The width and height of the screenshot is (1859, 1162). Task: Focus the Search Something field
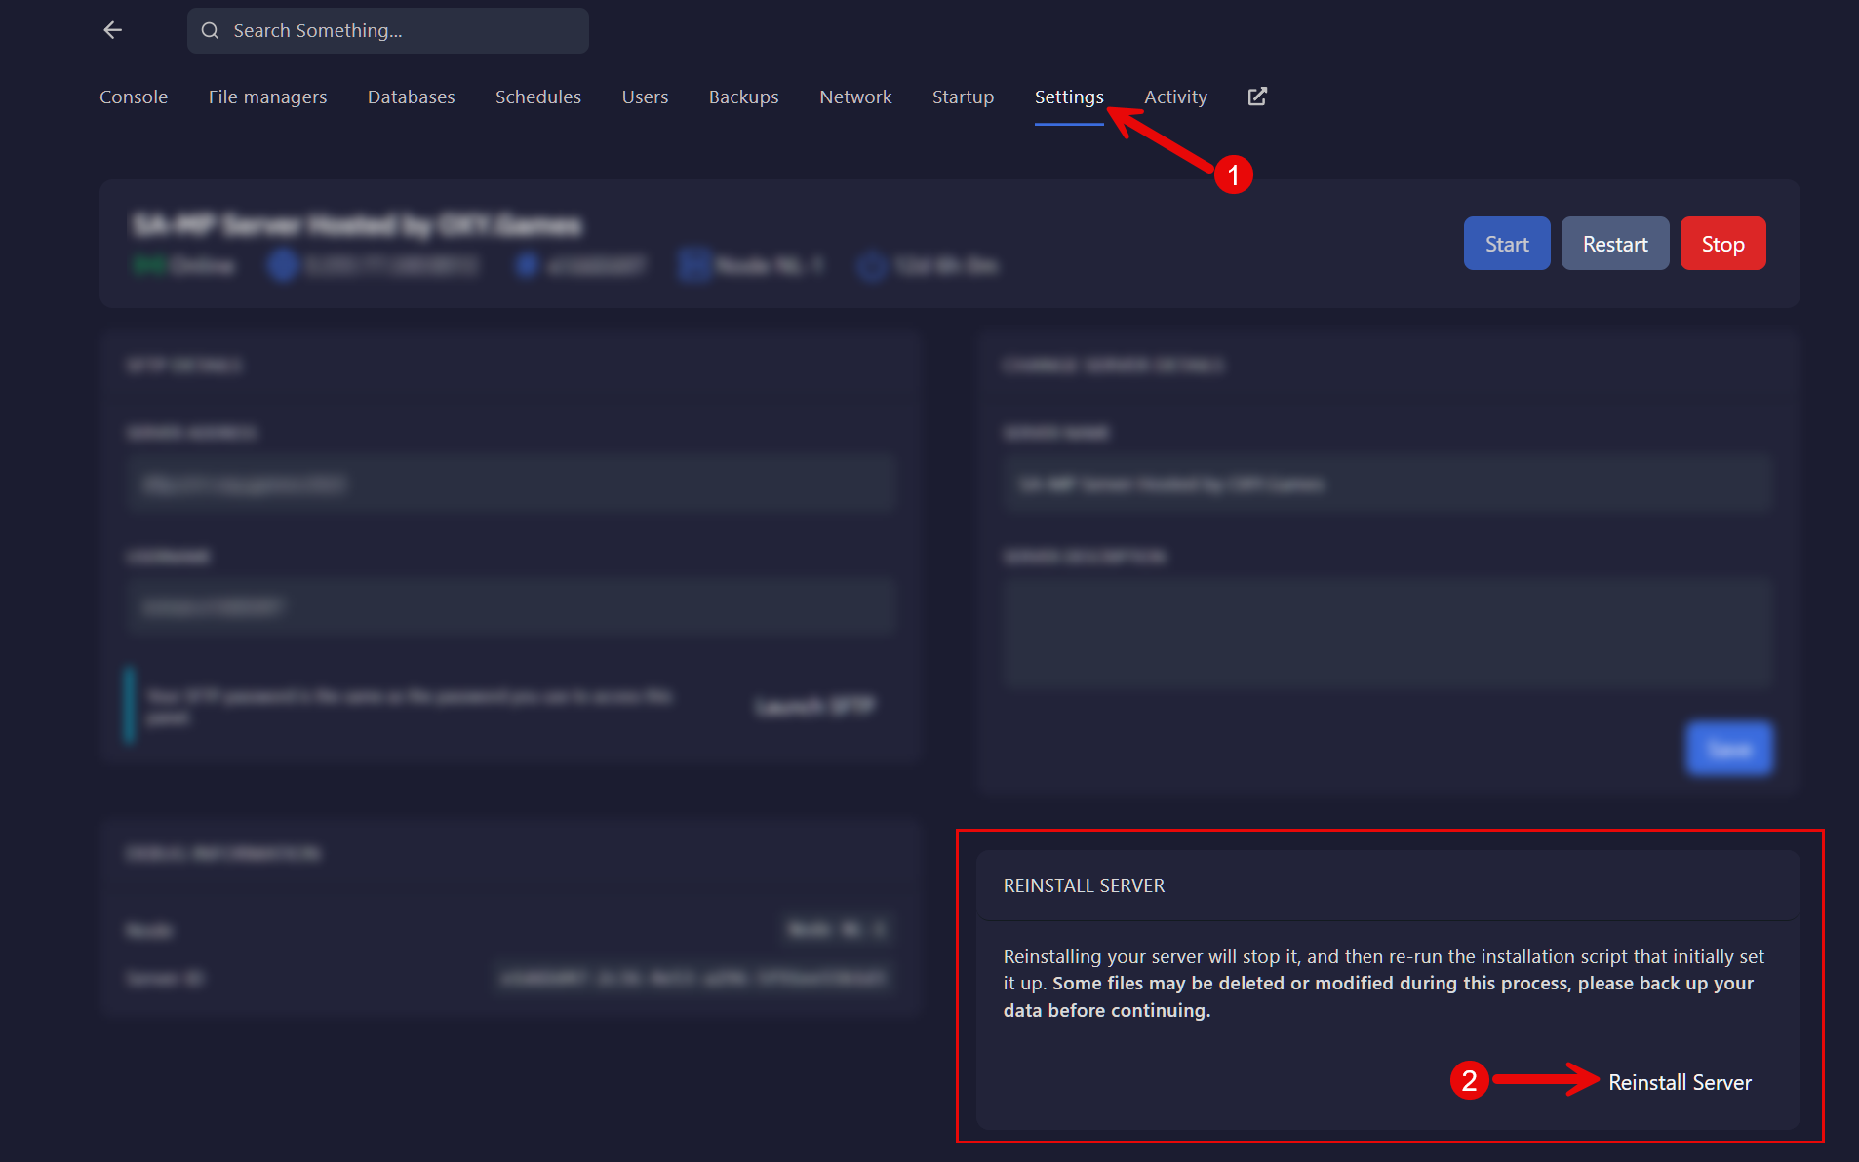click(x=388, y=31)
